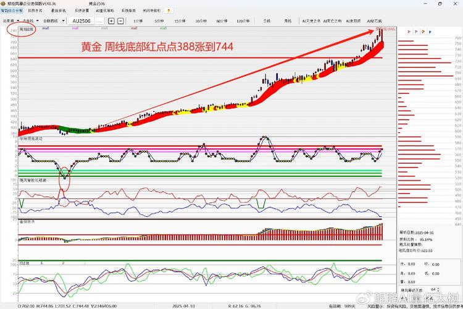Image resolution: width=463 pixels, height=309 pixels.
Task: Click the first red flag icon above chip panel
Action: (x=409, y=32)
